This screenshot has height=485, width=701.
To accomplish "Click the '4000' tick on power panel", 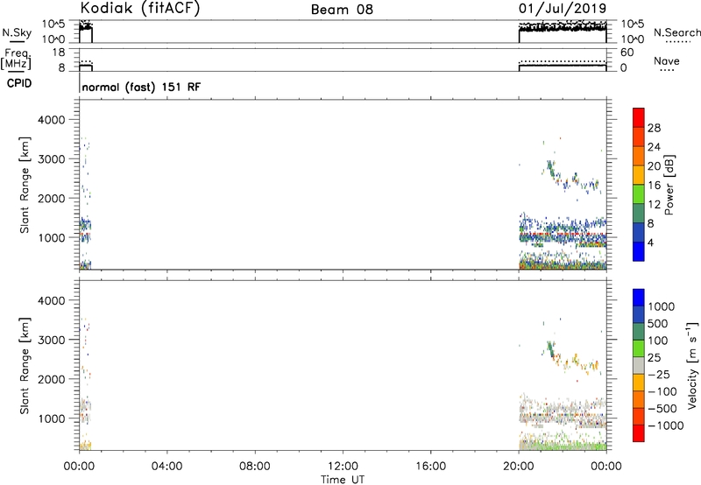I will click(x=51, y=120).
